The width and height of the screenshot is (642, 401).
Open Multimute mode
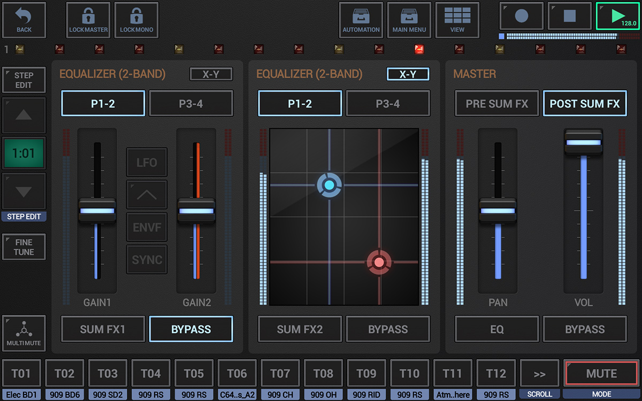click(24, 334)
